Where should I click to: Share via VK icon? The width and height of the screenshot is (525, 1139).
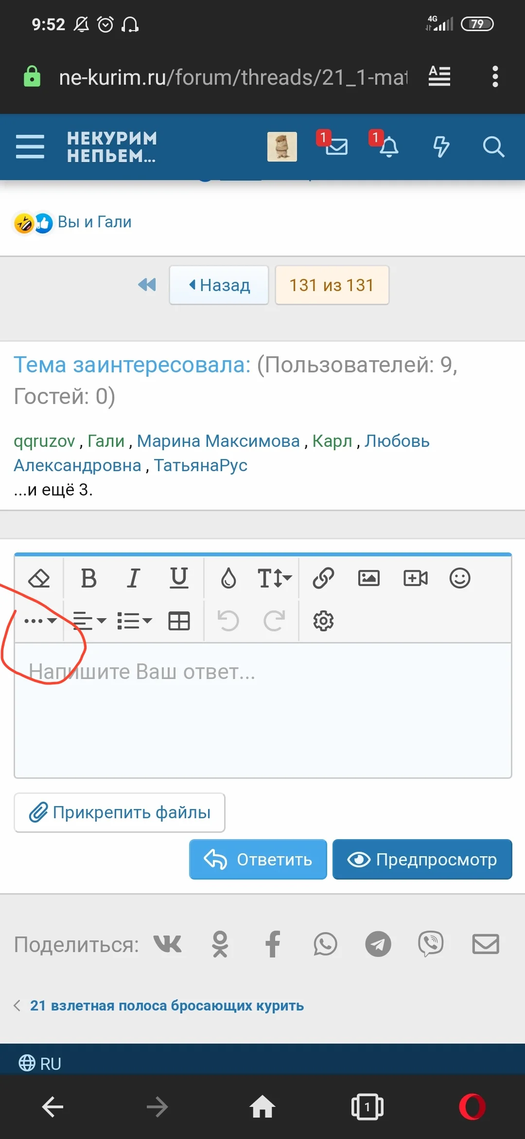(168, 944)
